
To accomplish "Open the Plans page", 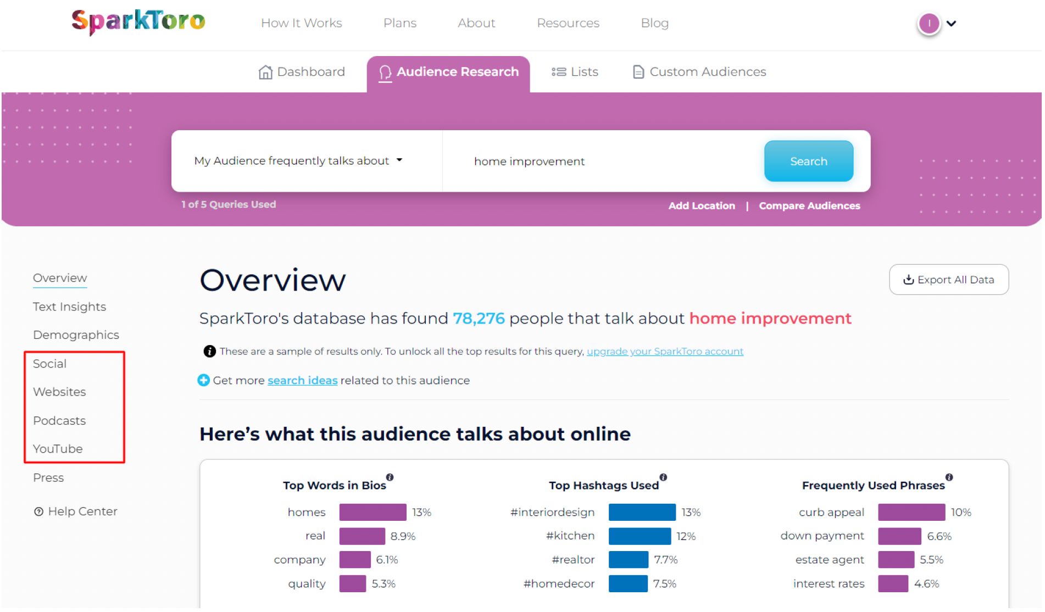I will pyautogui.click(x=400, y=23).
